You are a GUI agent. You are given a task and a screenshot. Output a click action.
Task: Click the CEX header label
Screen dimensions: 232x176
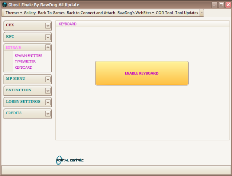point(10,25)
